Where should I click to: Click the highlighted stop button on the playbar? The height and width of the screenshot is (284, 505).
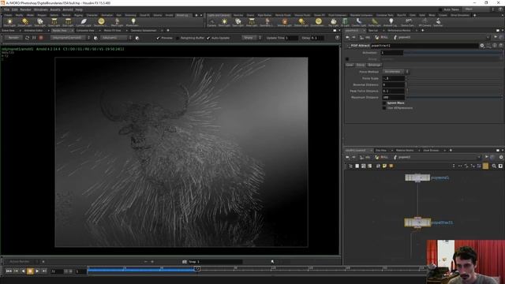click(x=30, y=271)
